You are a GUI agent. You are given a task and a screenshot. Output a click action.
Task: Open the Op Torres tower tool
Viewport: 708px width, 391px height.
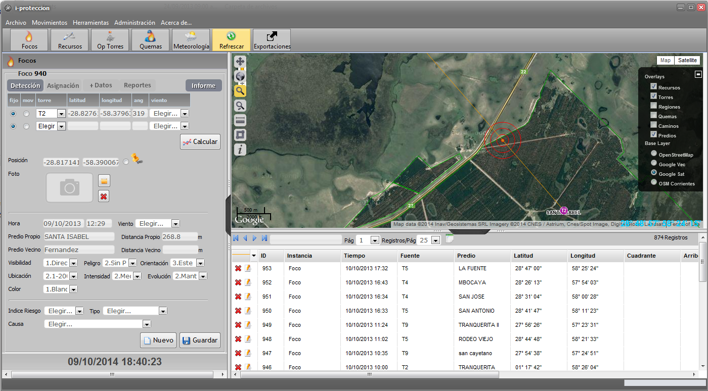tap(110, 40)
